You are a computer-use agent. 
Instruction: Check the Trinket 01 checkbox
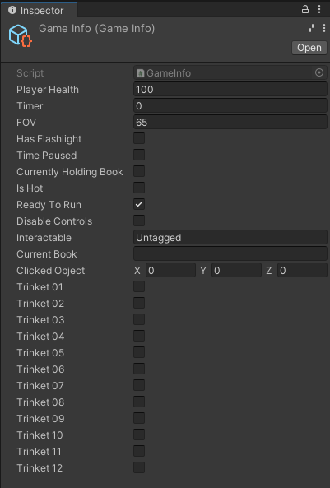(x=139, y=286)
